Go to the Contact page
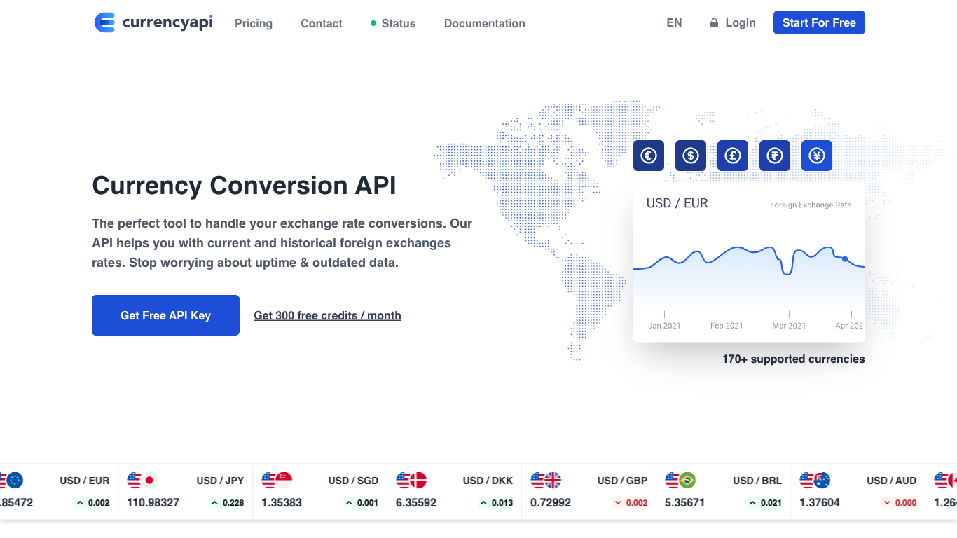The width and height of the screenshot is (957, 538). pyautogui.click(x=322, y=23)
